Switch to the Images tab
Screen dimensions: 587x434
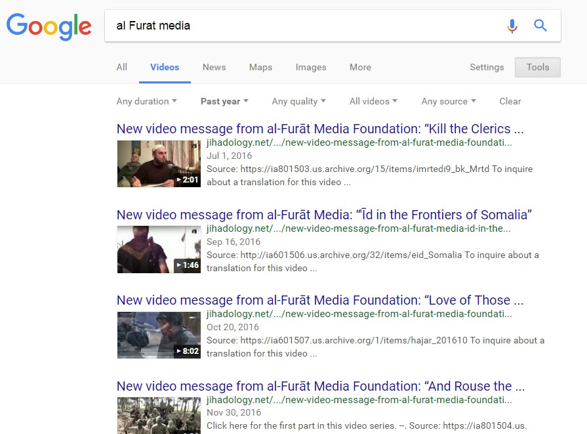click(x=311, y=67)
